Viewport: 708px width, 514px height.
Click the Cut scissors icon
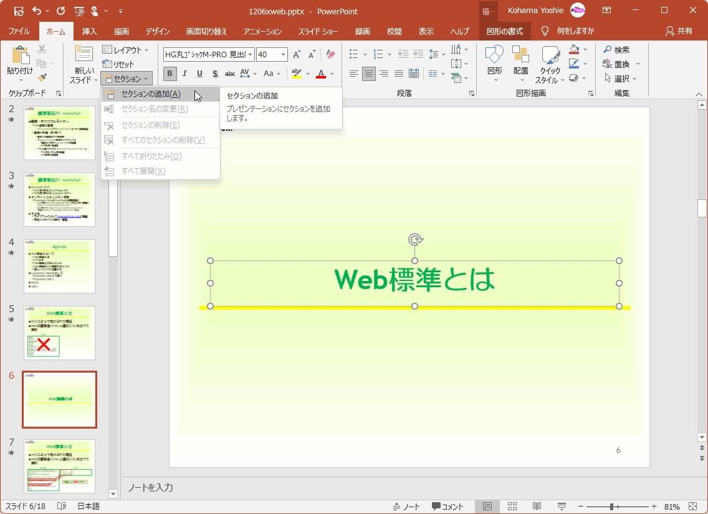[x=42, y=49]
